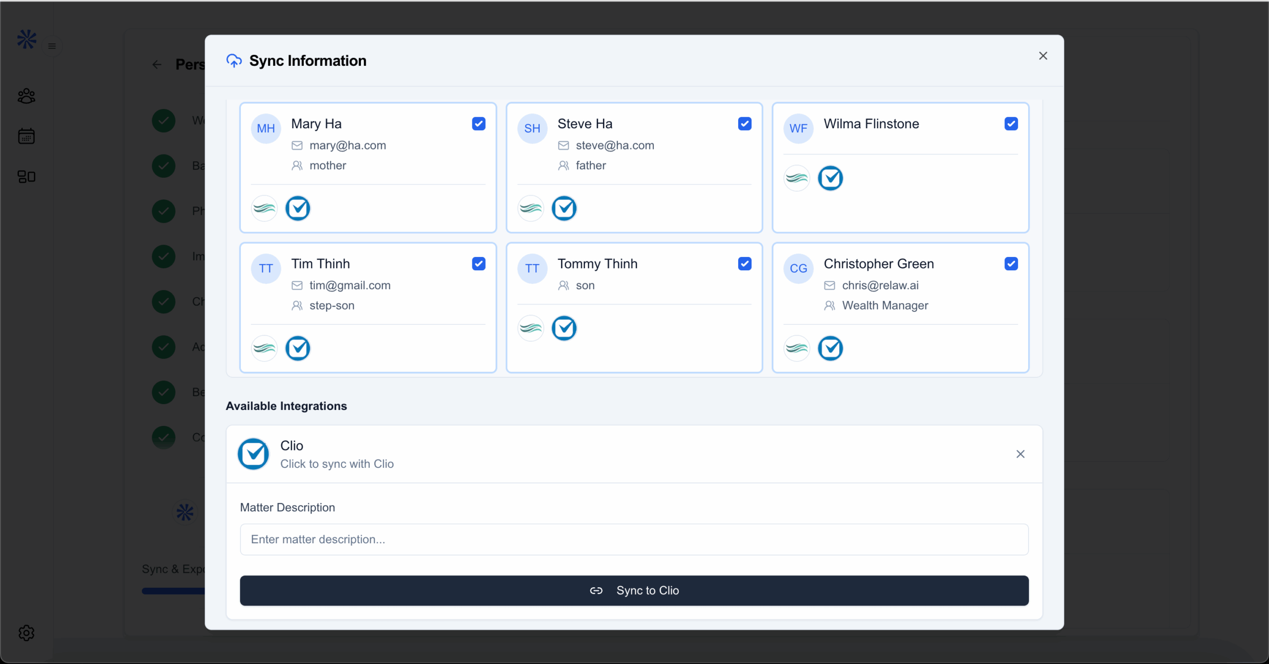Deselect Christopher Green's checkbox

pyautogui.click(x=1011, y=264)
